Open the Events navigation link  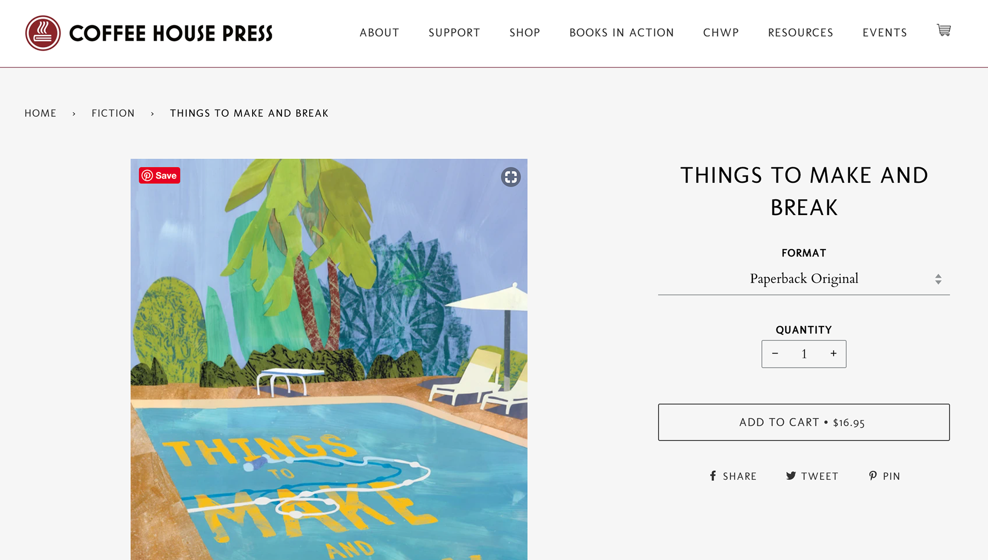coord(885,33)
